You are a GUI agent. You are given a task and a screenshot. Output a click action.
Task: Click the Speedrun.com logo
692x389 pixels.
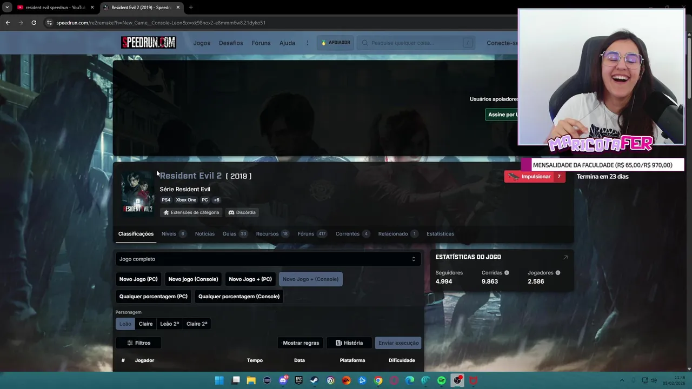point(149,42)
